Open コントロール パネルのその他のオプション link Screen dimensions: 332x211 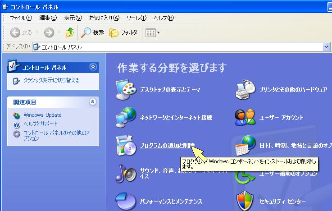[x=57, y=136]
